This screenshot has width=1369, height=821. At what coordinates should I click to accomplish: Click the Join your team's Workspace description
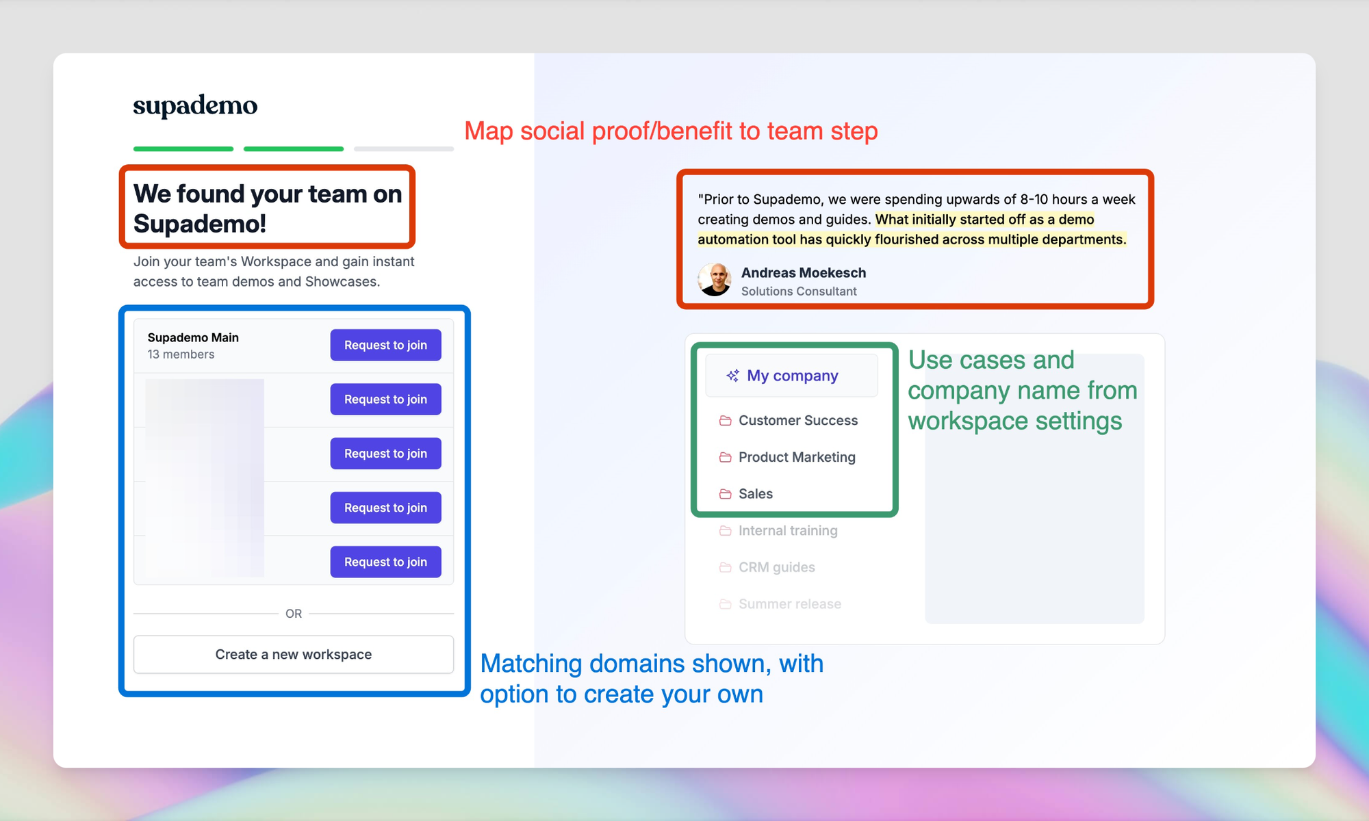click(x=274, y=272)
